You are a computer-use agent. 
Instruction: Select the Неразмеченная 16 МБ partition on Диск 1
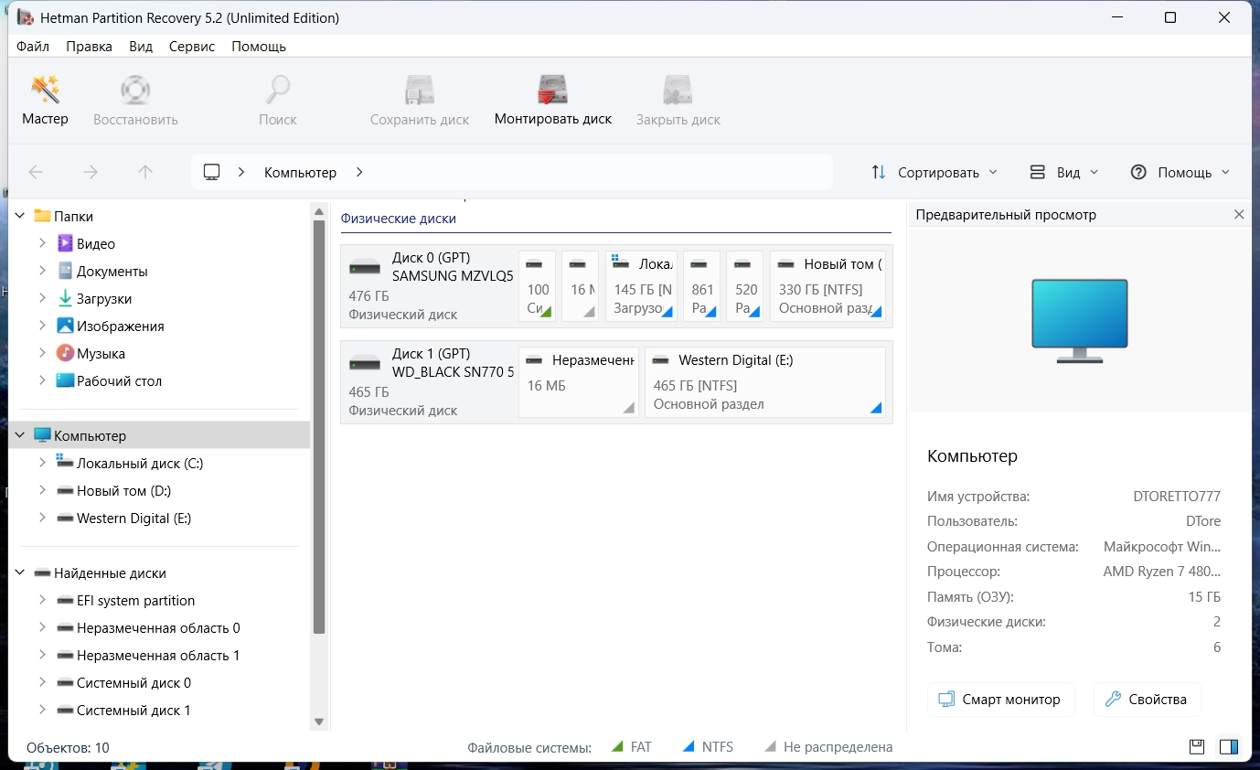[x=579, y=381]
